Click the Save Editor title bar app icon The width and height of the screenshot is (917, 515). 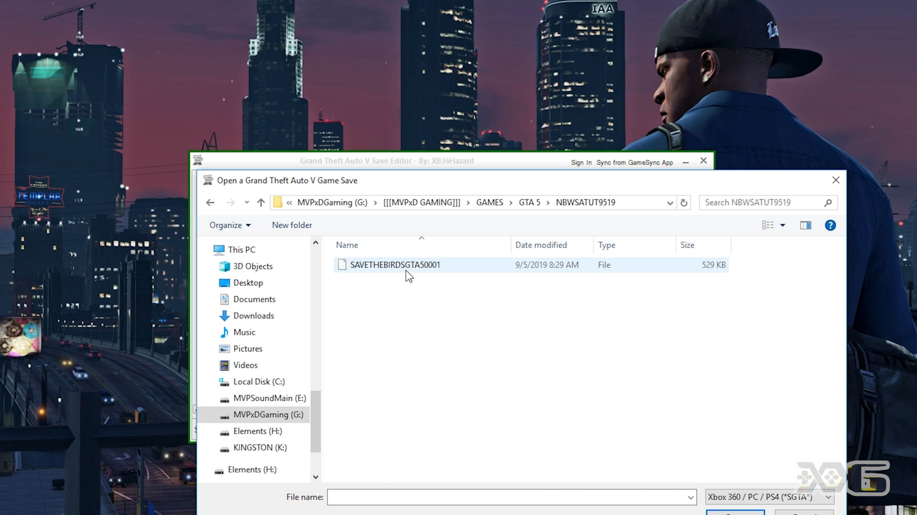pyautogui.click(x=198, y=161)
